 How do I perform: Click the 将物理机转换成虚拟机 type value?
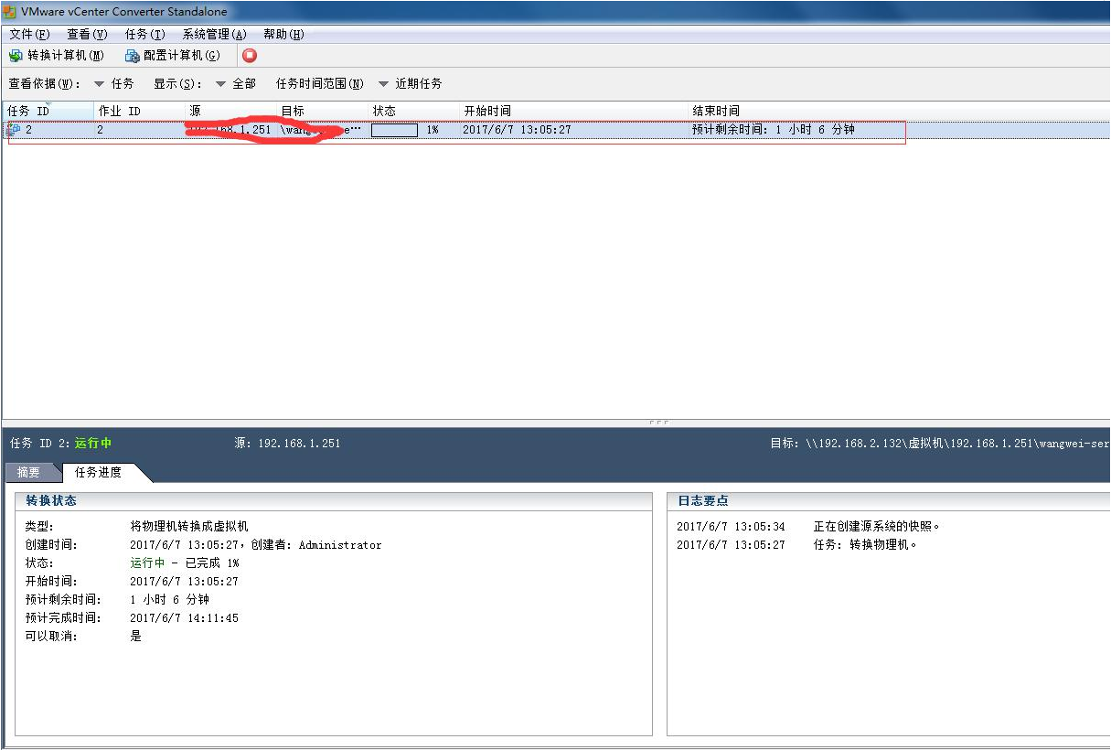pos(189,527)
